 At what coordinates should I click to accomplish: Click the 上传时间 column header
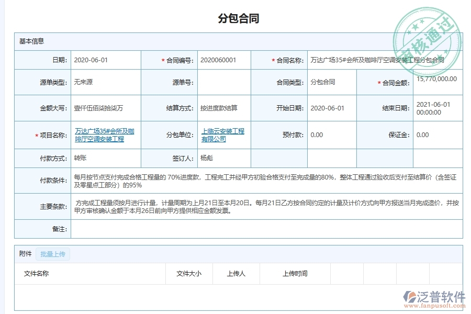point(296,273)
